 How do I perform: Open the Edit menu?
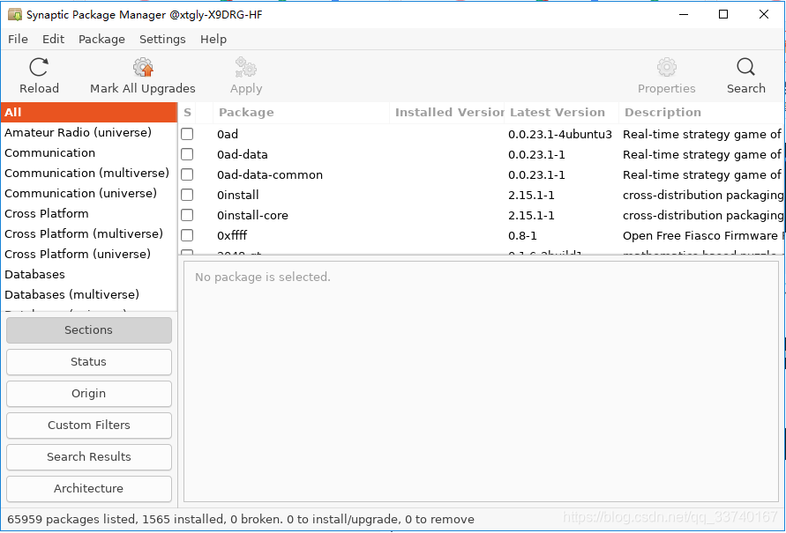tap(53, 39)
